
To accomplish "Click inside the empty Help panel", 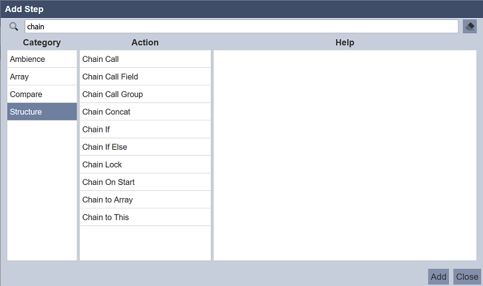I will (x=345, y=155).
